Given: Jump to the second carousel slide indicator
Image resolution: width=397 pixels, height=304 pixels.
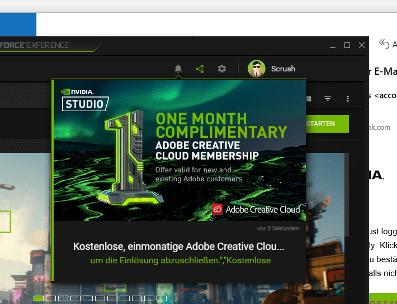Looking at the screenshot, I should 51,298.
